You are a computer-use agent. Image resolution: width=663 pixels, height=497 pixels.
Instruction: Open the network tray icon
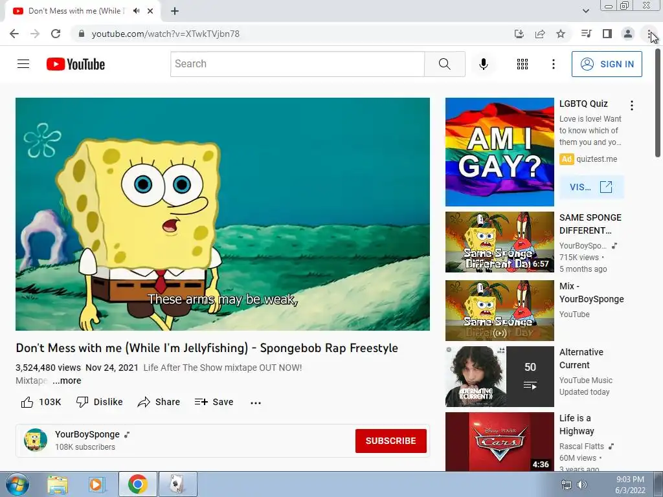point(566,485)
